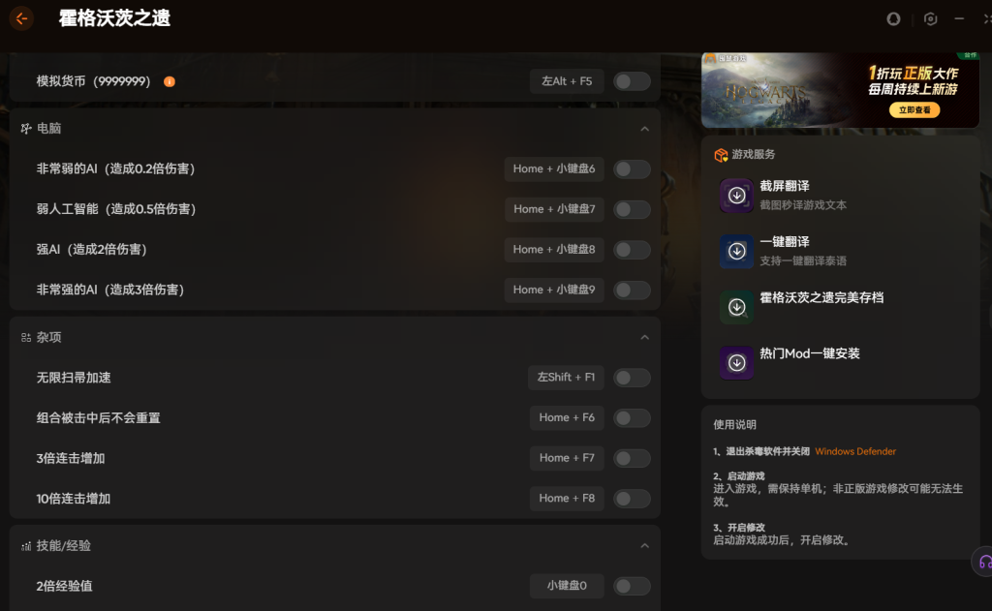The height and width of the screenshot is (611, 992).
Task: Download the 截屏翻译 screenshot translation tool
Action: coord(736,195)
